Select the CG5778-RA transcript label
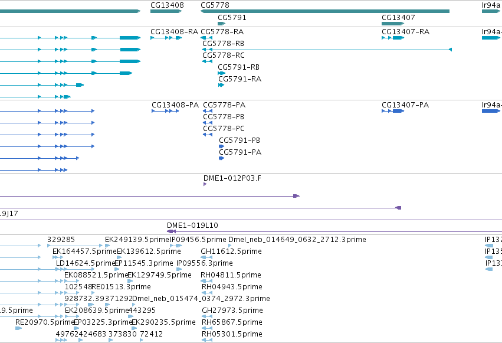 (222, 32)
